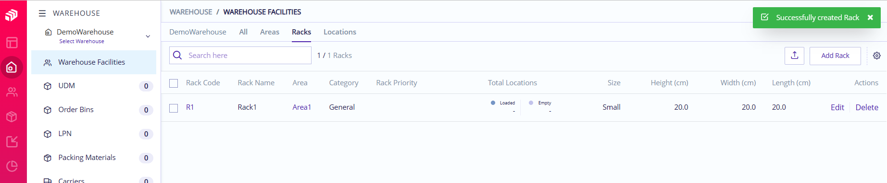Edit rack R1
Viewport: 887px width, 183px height.
[x=837, y=107]
